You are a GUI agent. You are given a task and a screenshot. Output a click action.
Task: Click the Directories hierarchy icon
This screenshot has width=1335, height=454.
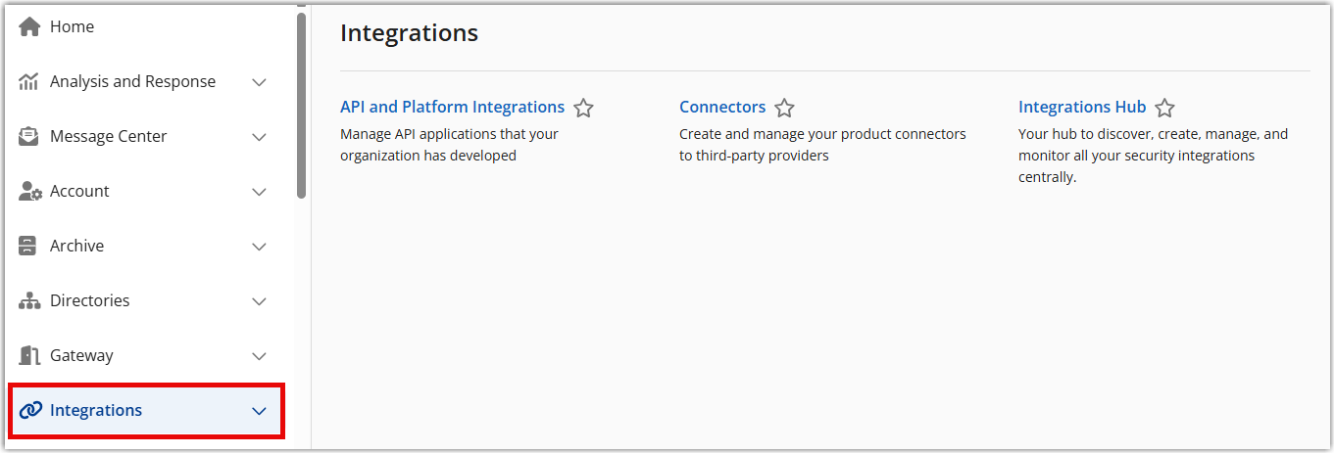point(29,301)
